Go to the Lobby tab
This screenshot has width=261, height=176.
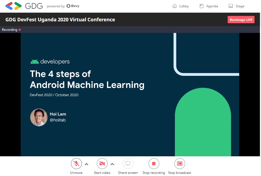[x=181, y=6]
